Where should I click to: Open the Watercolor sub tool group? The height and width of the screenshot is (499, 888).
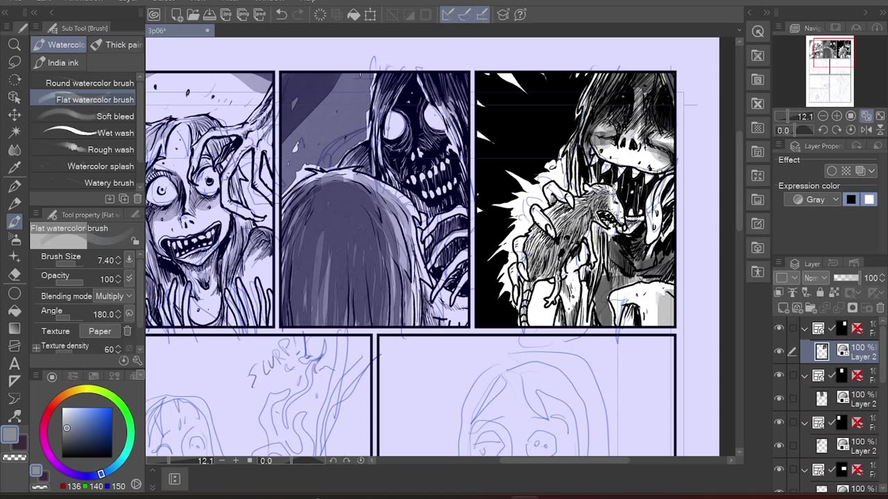(58, 45)
